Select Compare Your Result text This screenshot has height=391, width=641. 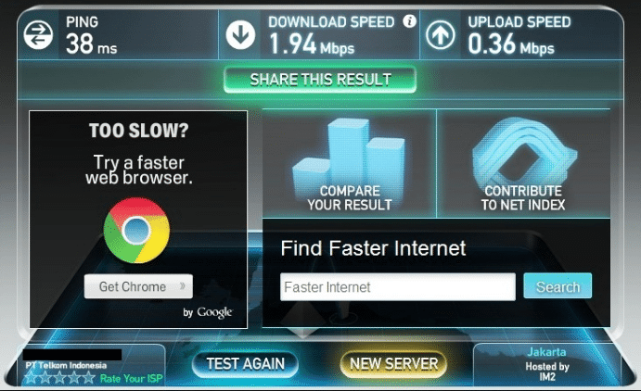click(x=350, y=198)
